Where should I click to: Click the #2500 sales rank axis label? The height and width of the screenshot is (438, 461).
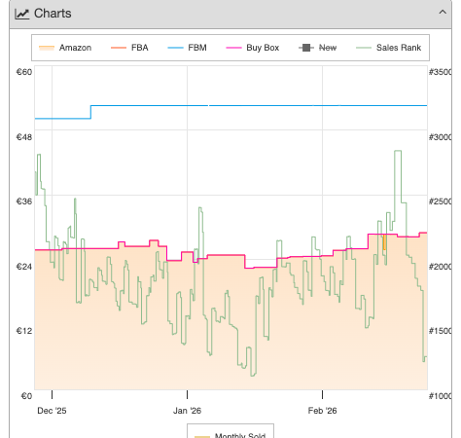click(x=440, y=201)
